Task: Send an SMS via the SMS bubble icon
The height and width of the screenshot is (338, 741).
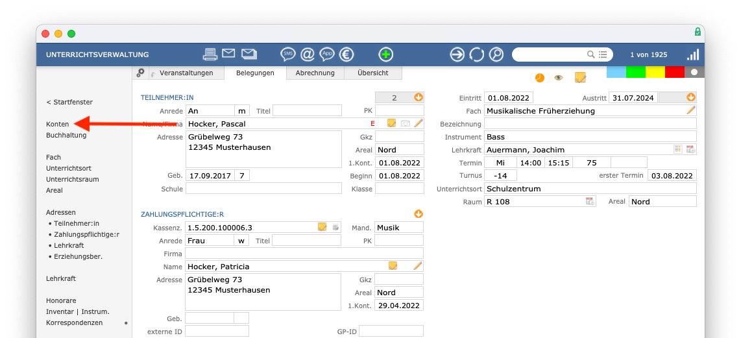Action: point(288,54)
